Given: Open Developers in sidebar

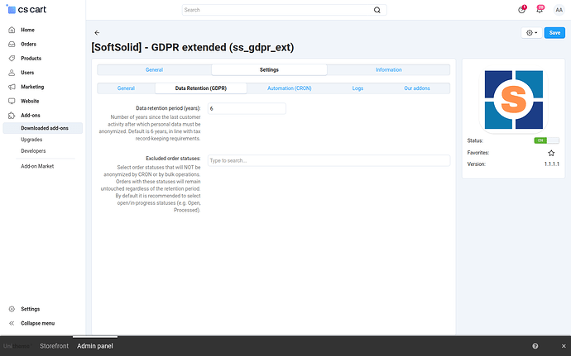Looking at the screenshot, I should (33, 151).
